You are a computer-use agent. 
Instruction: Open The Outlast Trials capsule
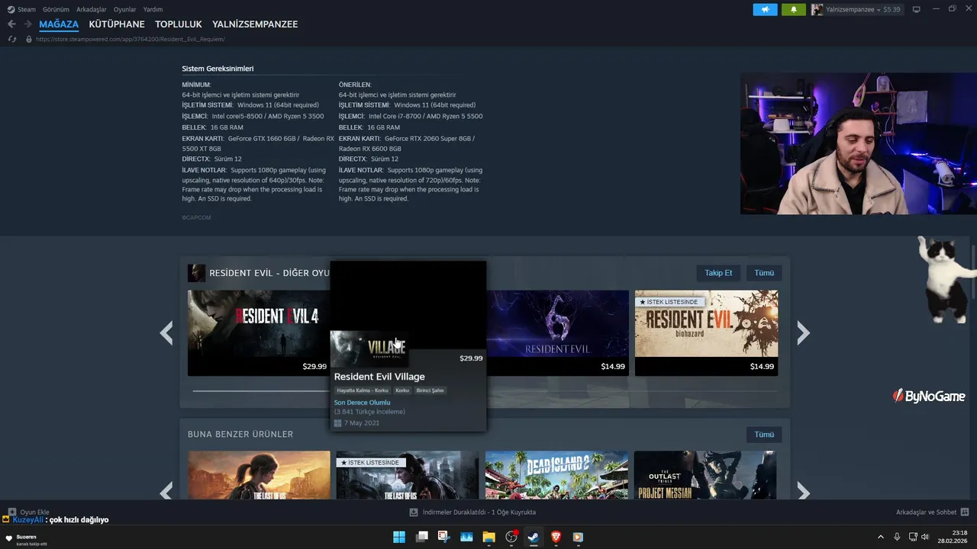tap(705, 475)
